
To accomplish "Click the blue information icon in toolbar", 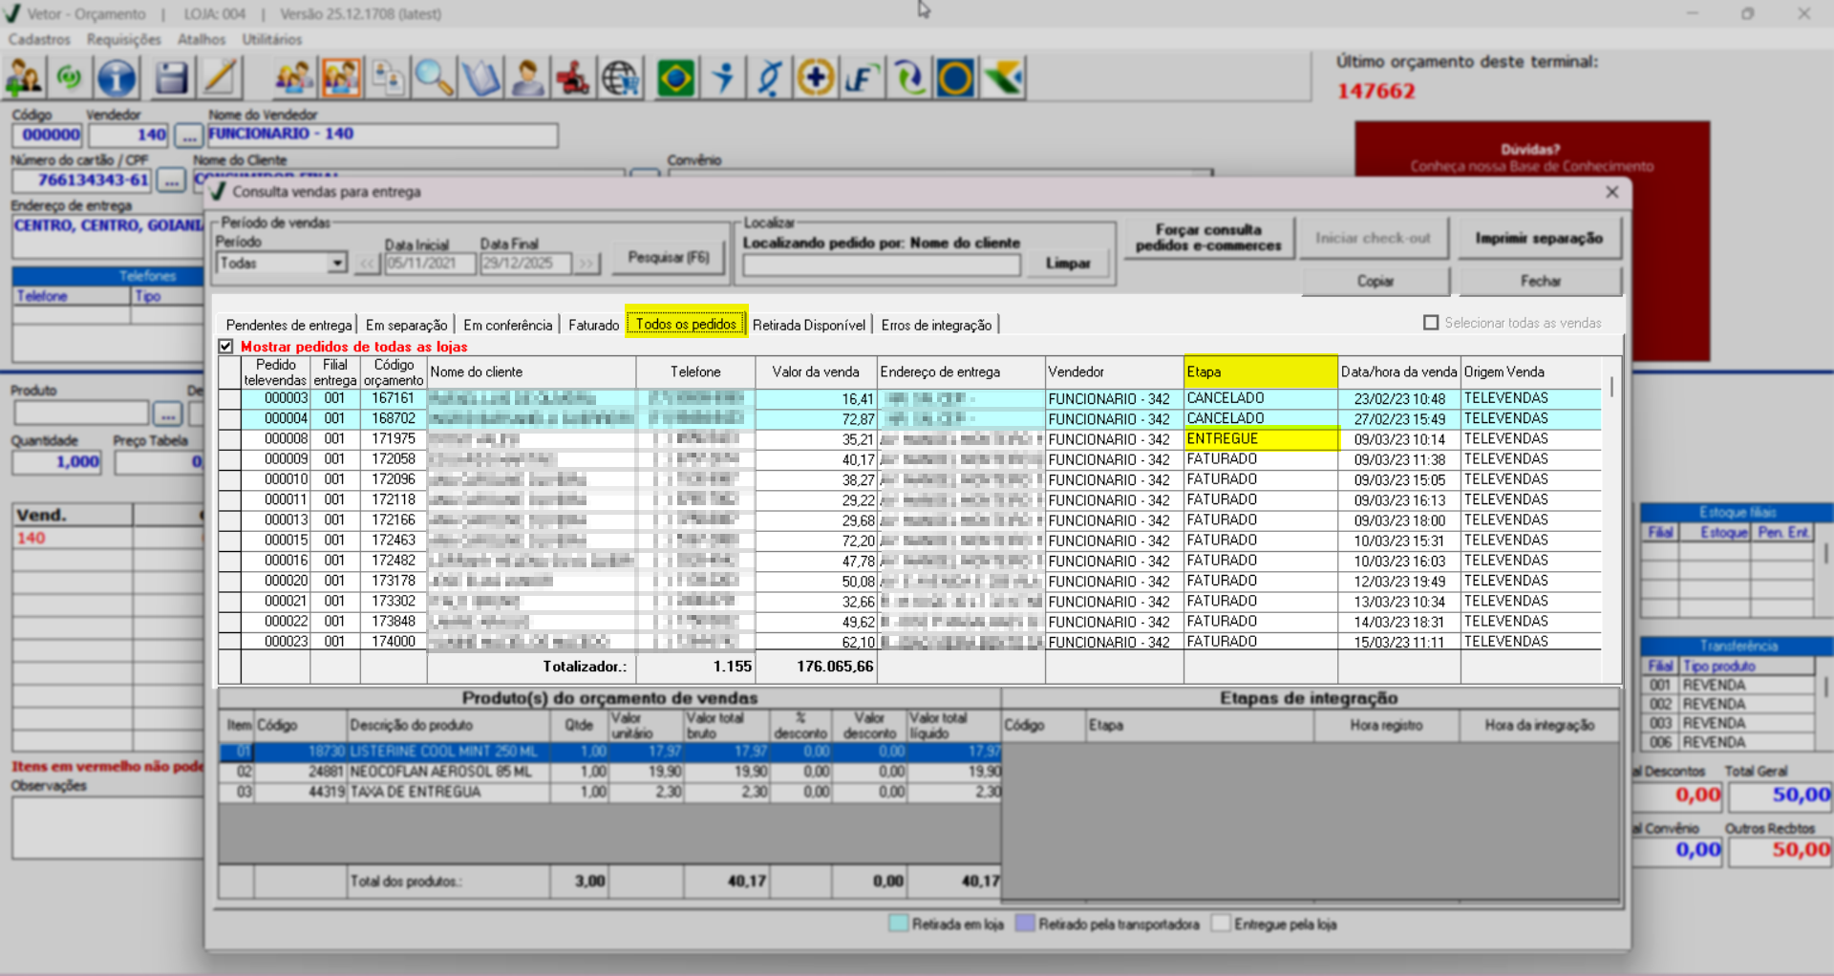I will [x=117, y=78].
